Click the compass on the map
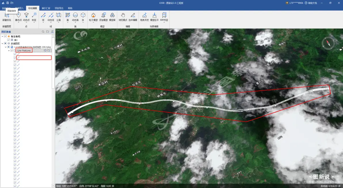The height and width of the screenshot is (188, 343). (329, 43)
